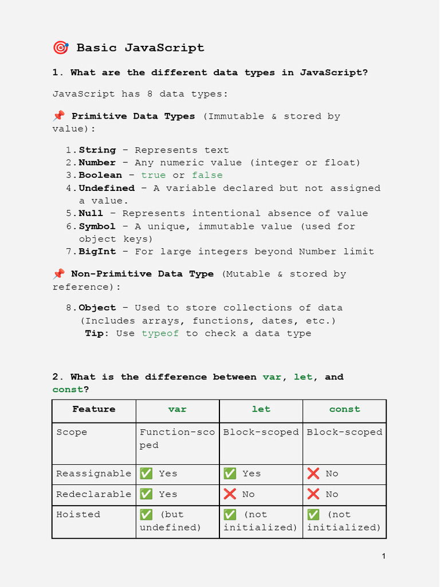
Task: Click the Basic JavaScript heading text
Action: [x=140, y=48]
